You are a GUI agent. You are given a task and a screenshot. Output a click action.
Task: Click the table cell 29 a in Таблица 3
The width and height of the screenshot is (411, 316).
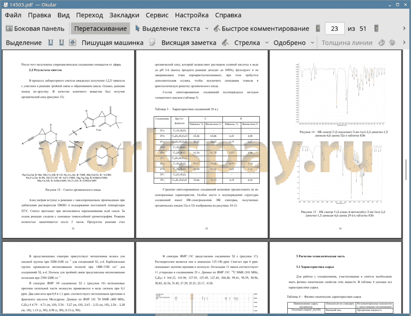pyautogui.click(x=162, y=131)
